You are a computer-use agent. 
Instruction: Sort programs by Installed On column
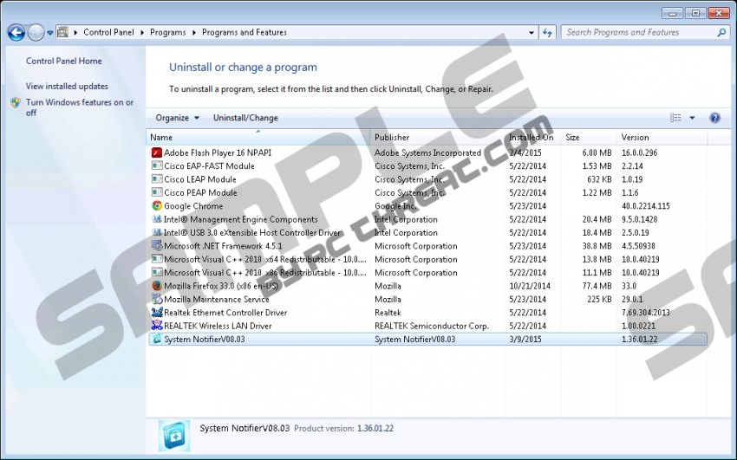tap(531, 138)
